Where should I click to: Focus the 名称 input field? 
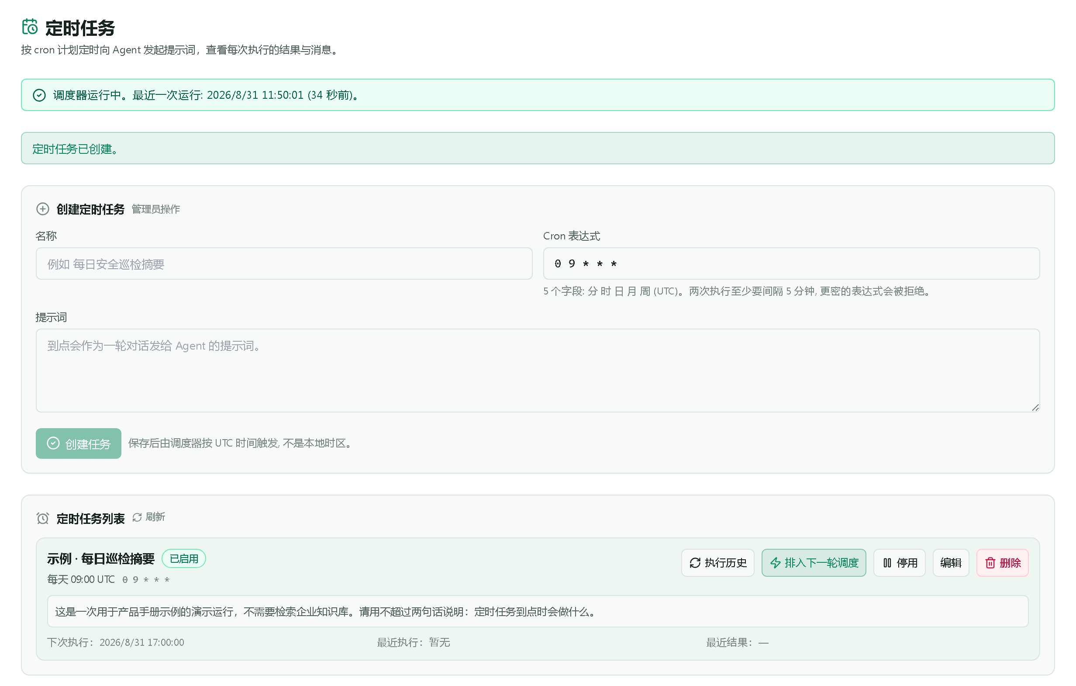(284, 263)
